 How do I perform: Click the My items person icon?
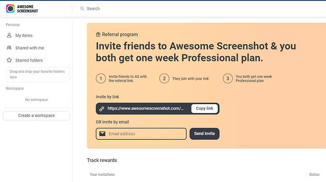(9, 35)
